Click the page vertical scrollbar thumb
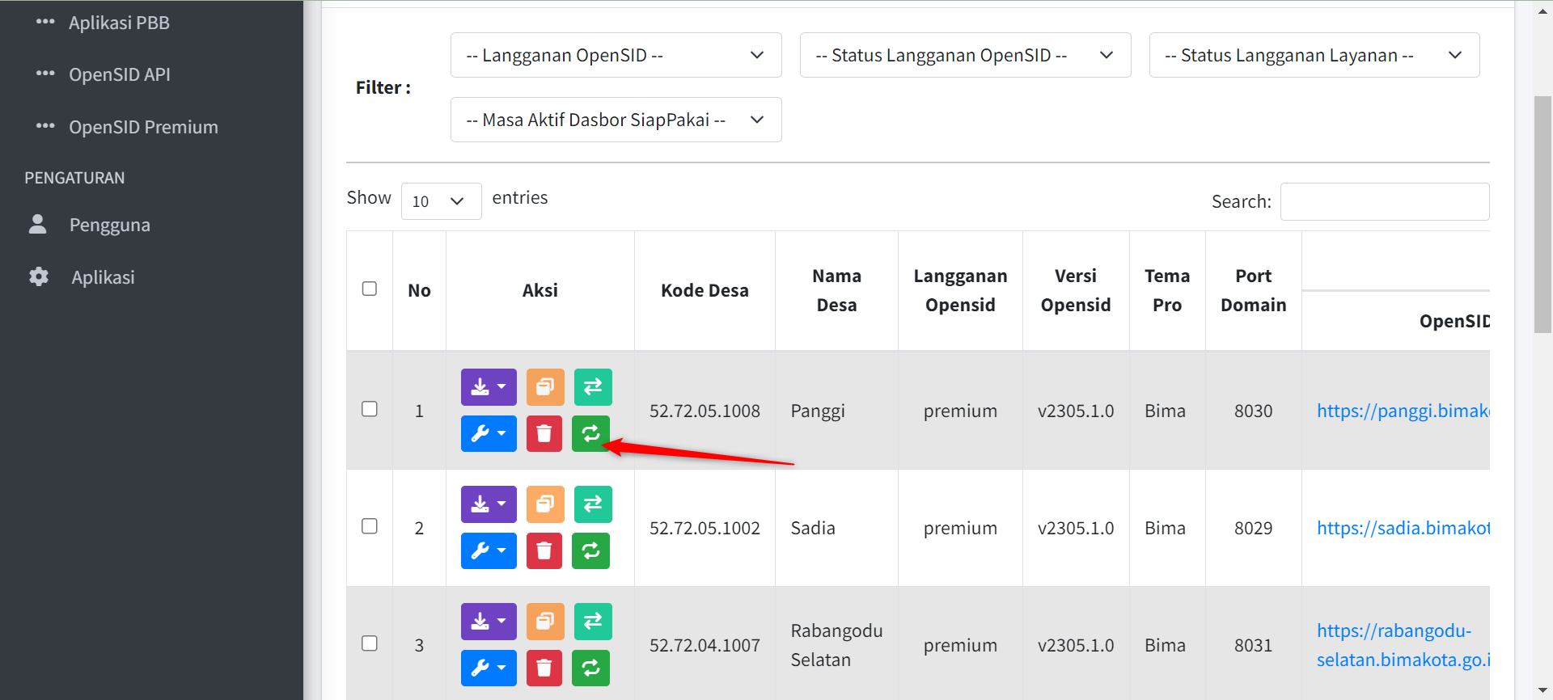The image size is (1553, 700). tap(1543, 214)
